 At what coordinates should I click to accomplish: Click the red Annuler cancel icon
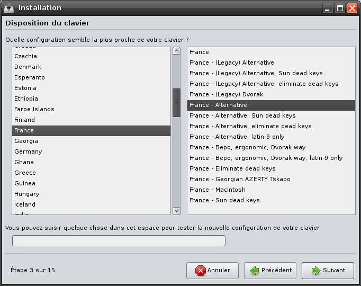pyautogui.click(x=200, y=271)
